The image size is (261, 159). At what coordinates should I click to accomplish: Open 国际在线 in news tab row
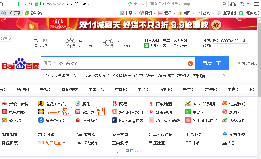coord(70,89)
